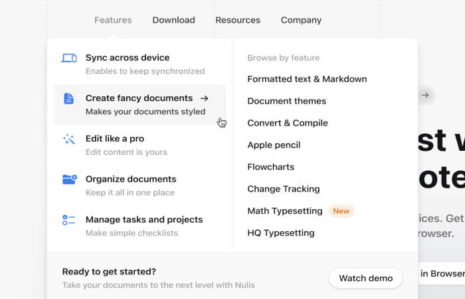Open the Convert & Compile feature link
This screenshot has width=465, height=299.
tap(288, 123)
